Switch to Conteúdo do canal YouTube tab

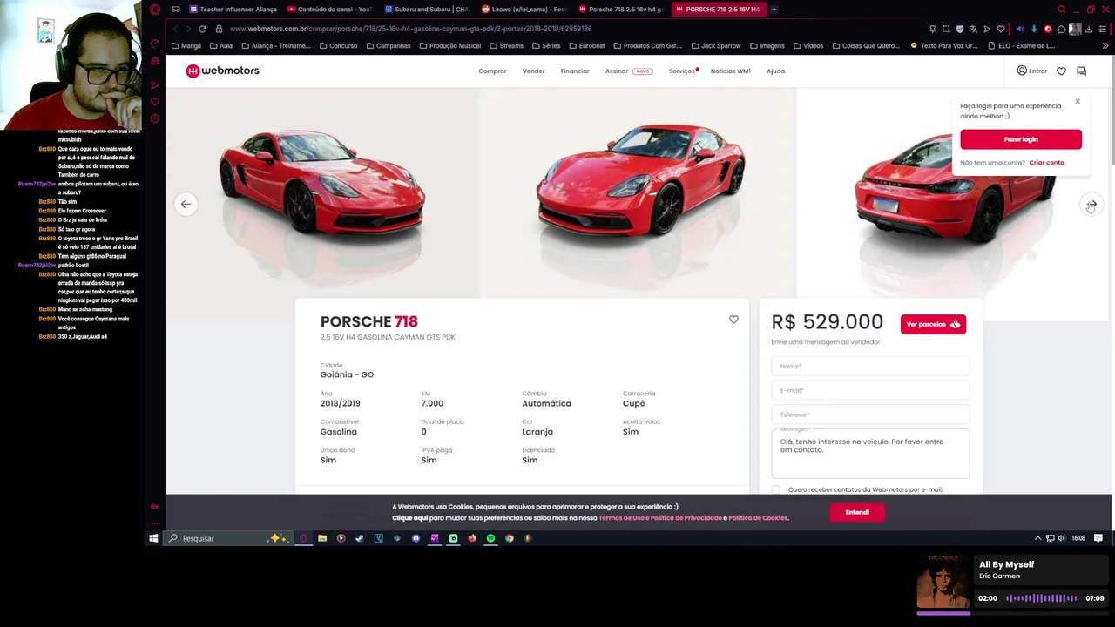coord(329,10)
